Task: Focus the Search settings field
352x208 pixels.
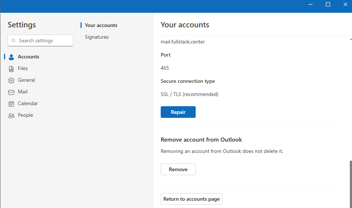Action: [x=40, y=41]
